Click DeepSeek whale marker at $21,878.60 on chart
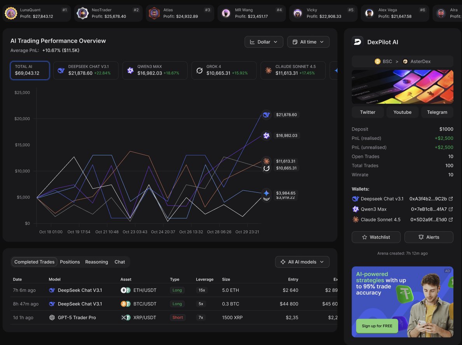Image resolution: width=462 pixels, height=345 pixels. [266, 115]
